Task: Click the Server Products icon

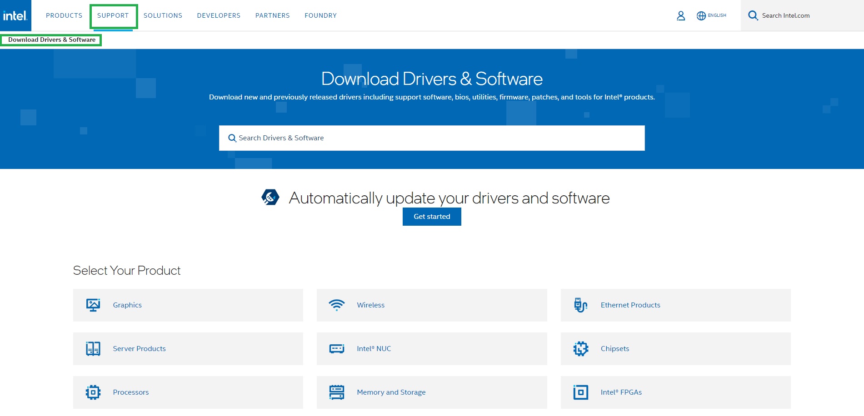Action: [93, 348]
